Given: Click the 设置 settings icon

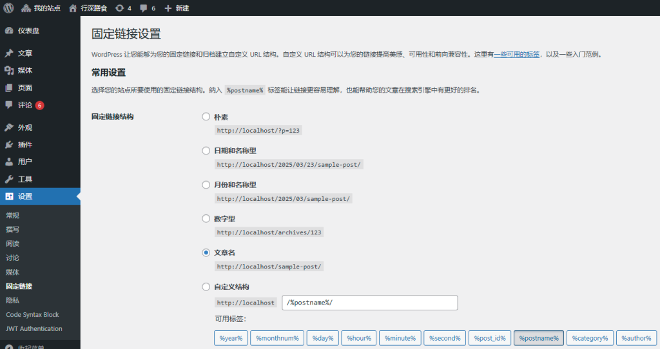Looking at the screenshot, I should (9, 196).
